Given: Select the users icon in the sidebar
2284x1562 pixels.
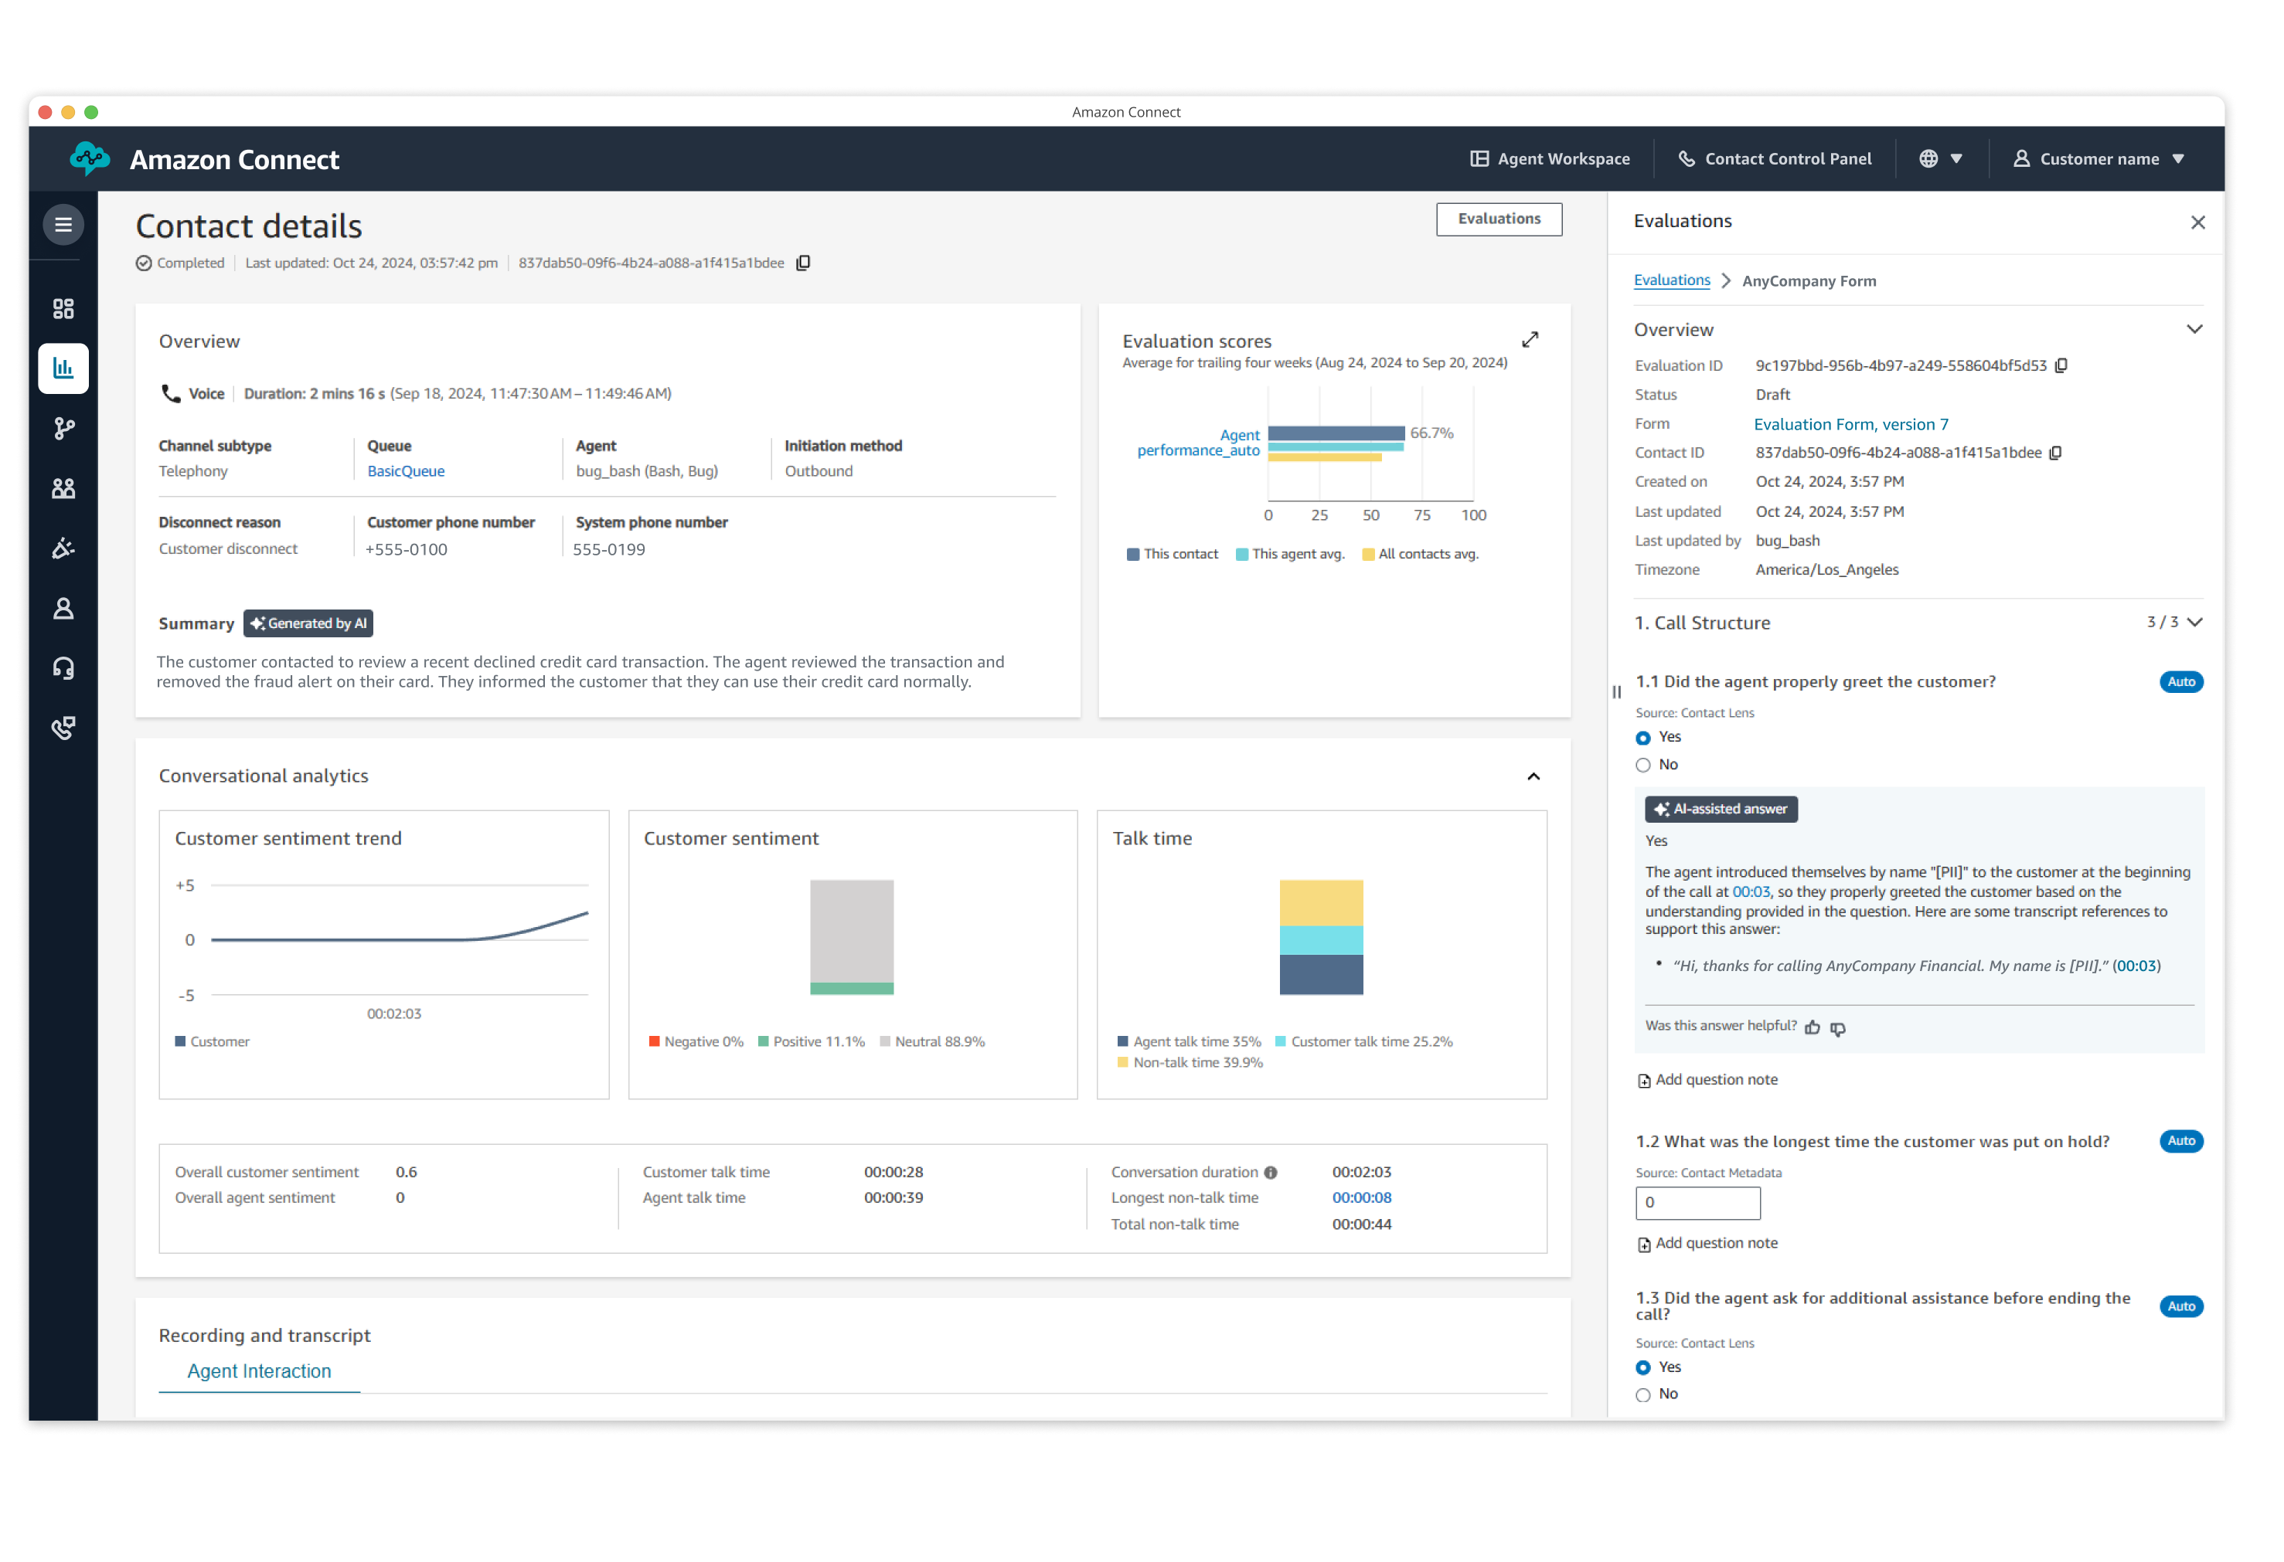Looking at the screenshot, I should coord(63,488).
